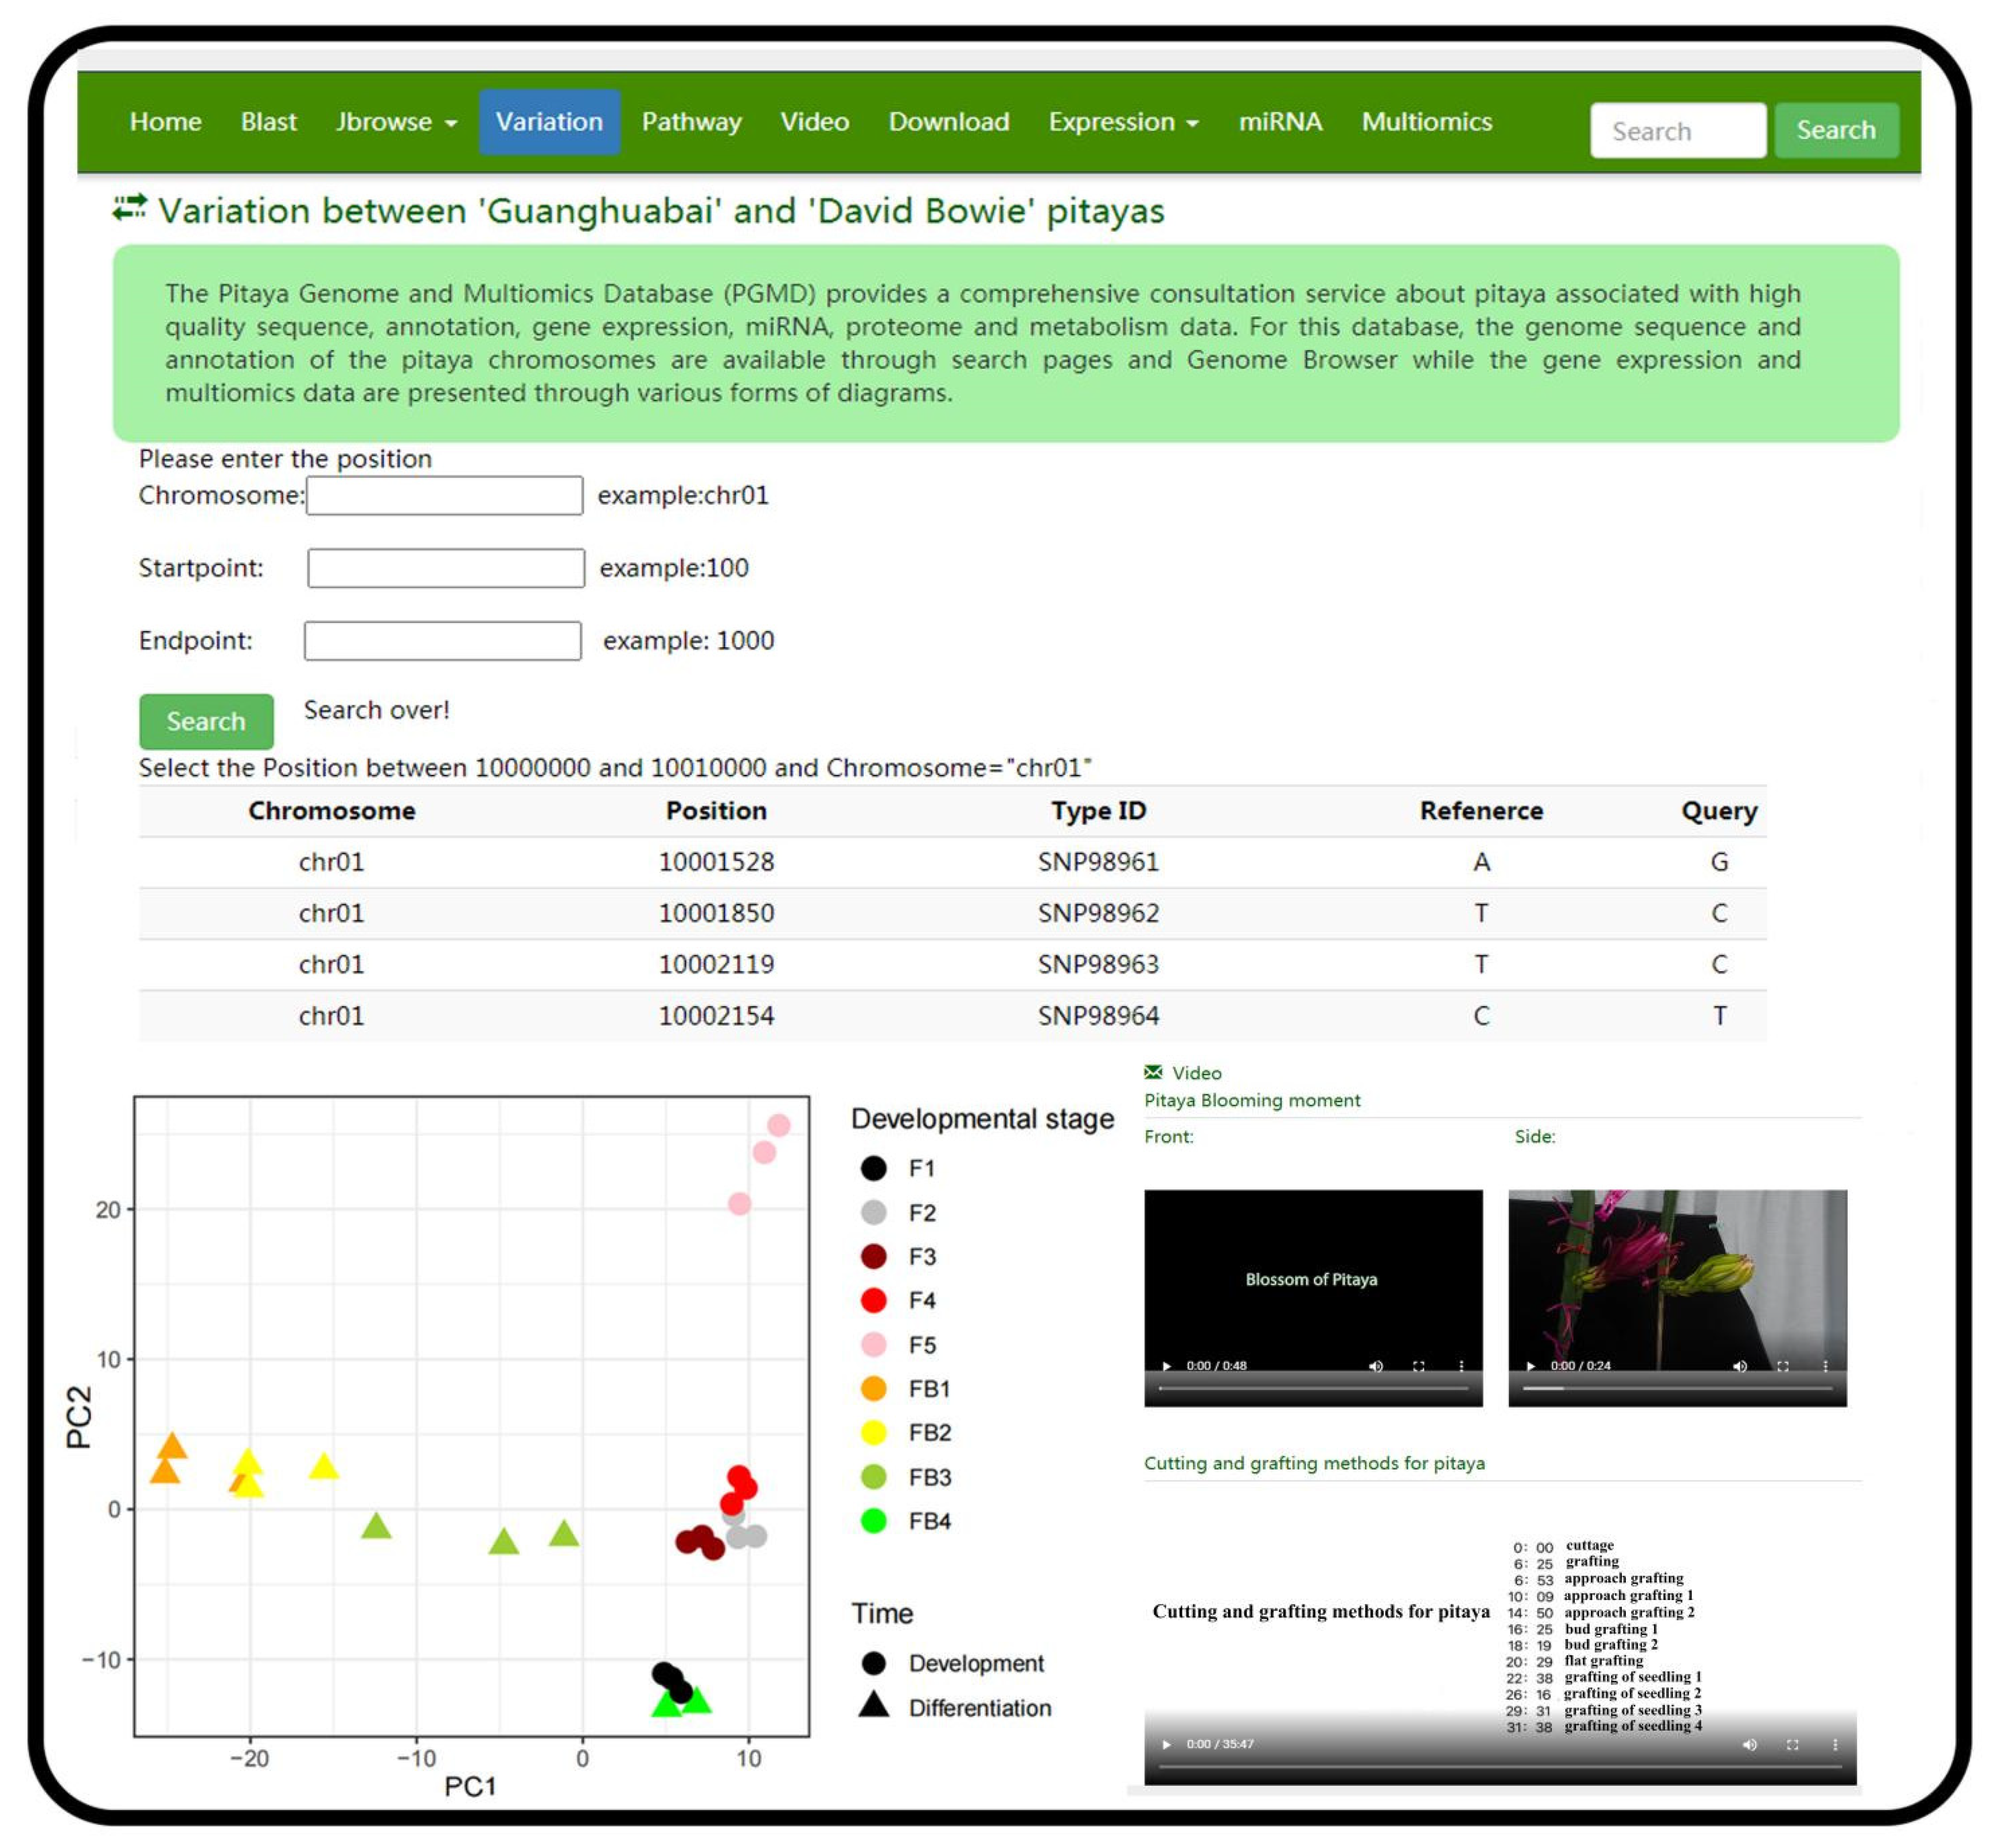Expand the Jbrowse dropdown menu

point(396,122)
